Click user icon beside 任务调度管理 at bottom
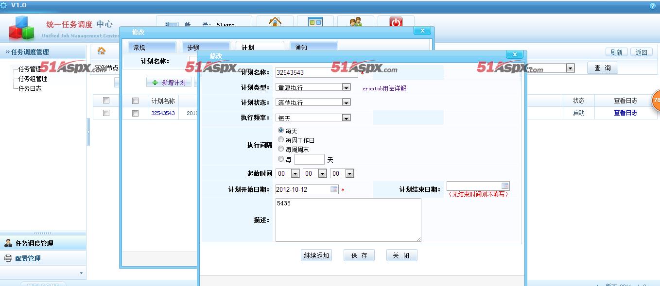The width and height of the screenshot is (660, 286). (8, 243)
